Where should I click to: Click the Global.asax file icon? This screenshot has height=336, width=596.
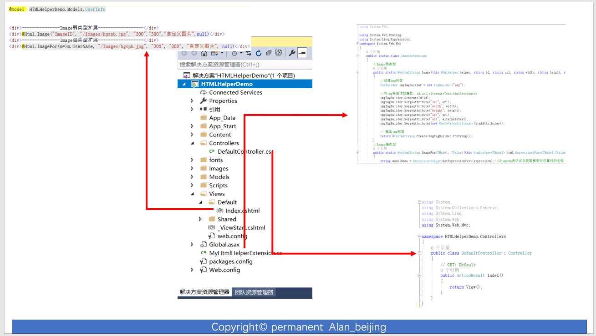(203, 245)
